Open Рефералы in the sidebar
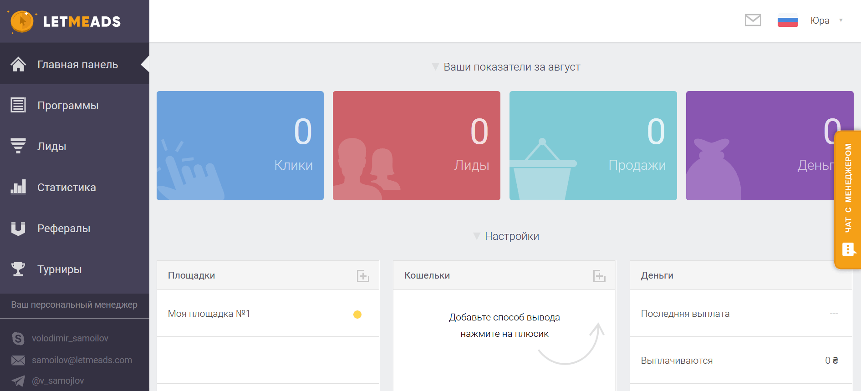Screen dimensions: 861x391 (64, 229)
